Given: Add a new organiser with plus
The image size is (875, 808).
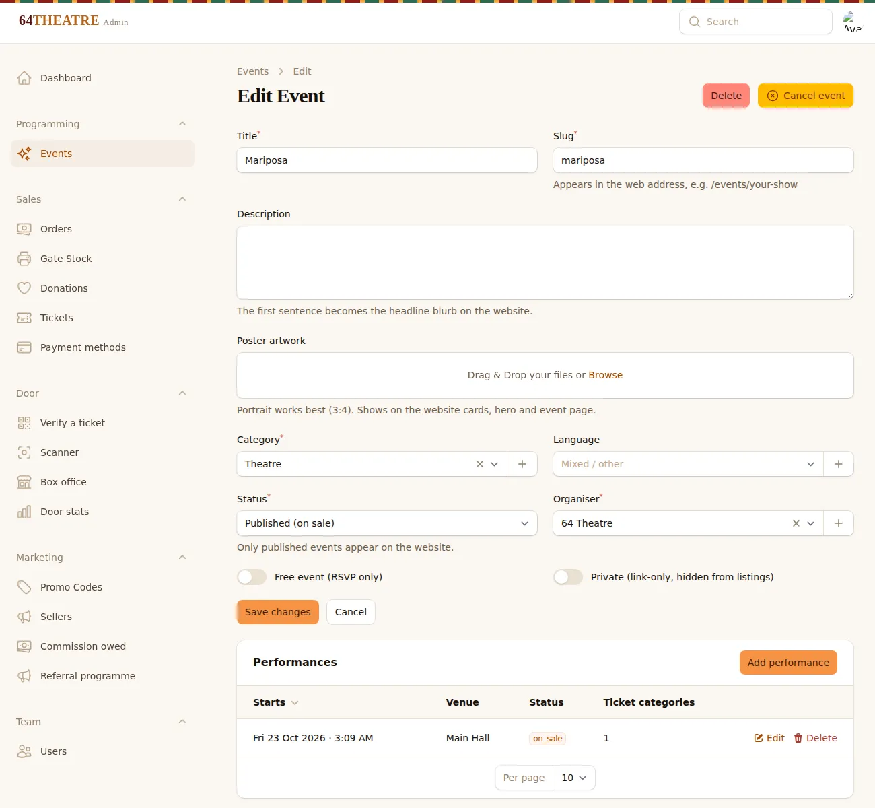Looking at the screenshot, I should click(x=839, y=523).
